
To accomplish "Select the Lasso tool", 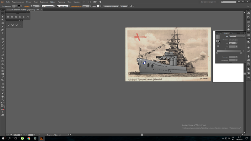I will (3, 23).
